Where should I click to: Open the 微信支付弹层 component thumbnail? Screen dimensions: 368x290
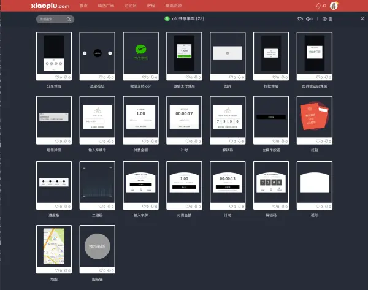(184, 53)
